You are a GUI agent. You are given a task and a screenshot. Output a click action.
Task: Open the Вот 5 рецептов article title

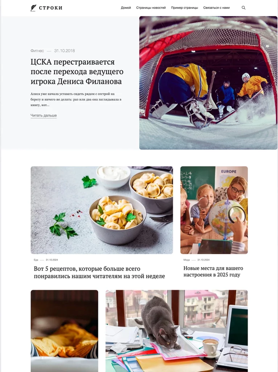99,272
